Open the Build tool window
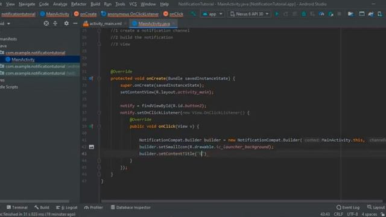Image resolution: width=386 pixels, height=217 pixels. 42,207
